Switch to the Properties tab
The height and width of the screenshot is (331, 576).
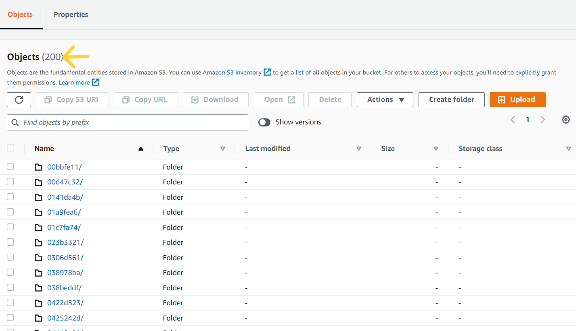[x=71, y=14]
